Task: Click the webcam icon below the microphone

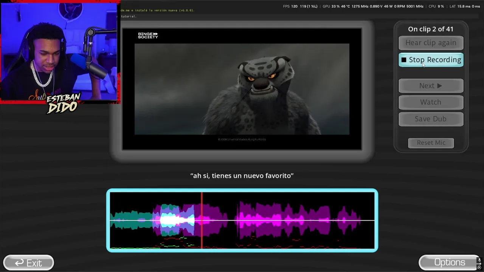Action: click(x=479, y=267)
